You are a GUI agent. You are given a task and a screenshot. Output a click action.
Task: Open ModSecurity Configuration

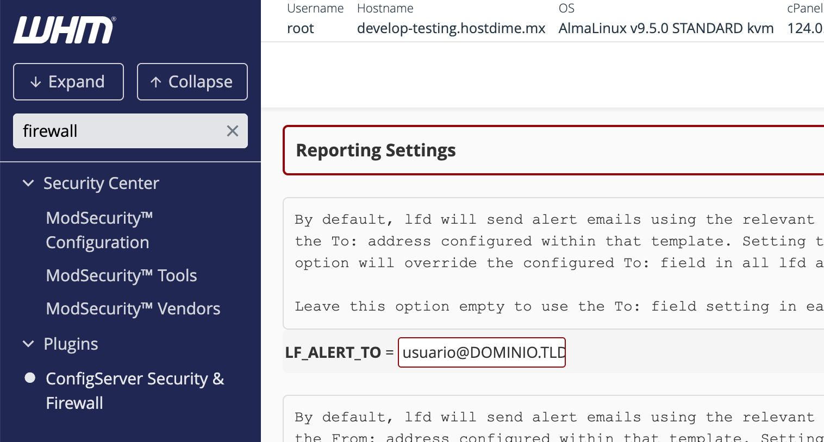click(x=99, y=230)
